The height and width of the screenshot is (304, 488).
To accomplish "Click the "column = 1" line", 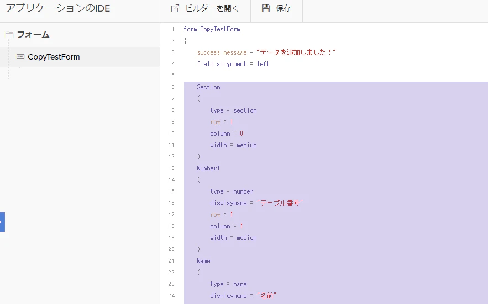I will tap(227, 226).
